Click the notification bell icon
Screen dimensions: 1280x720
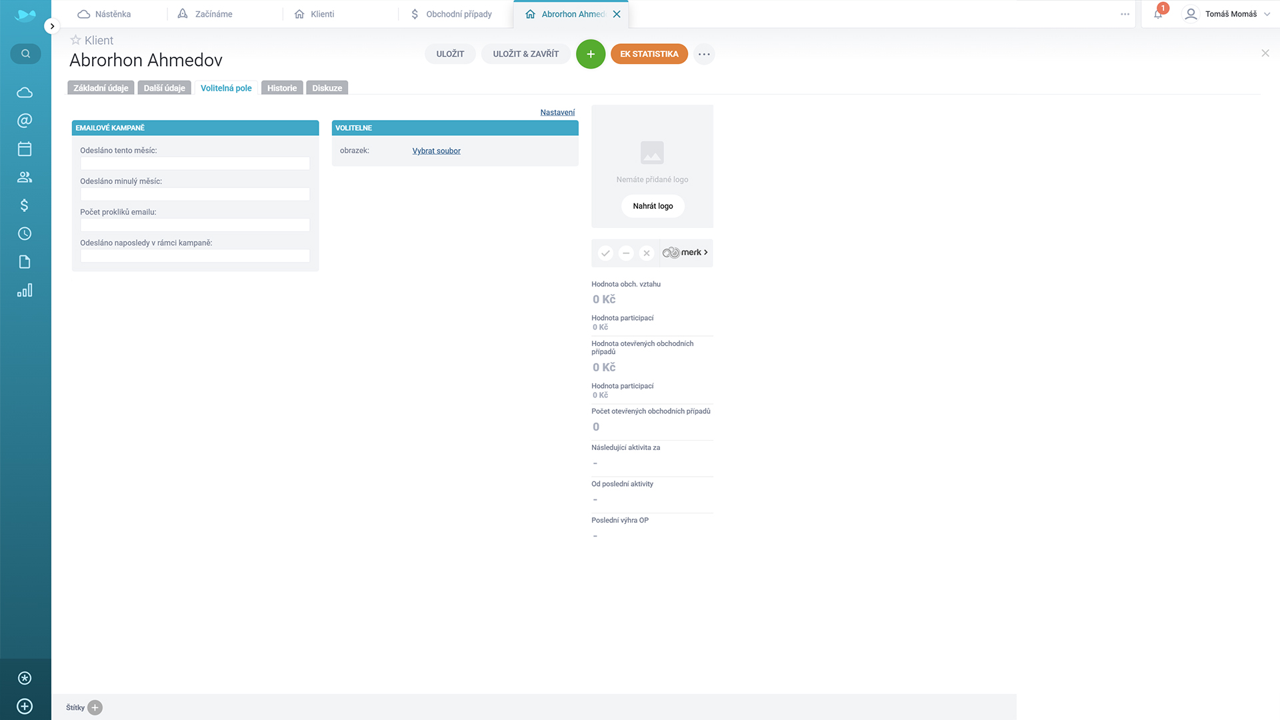pos(1158,14)
